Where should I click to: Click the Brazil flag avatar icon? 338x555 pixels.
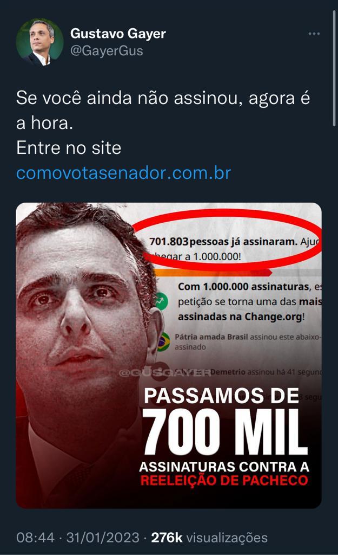[163, 342]
